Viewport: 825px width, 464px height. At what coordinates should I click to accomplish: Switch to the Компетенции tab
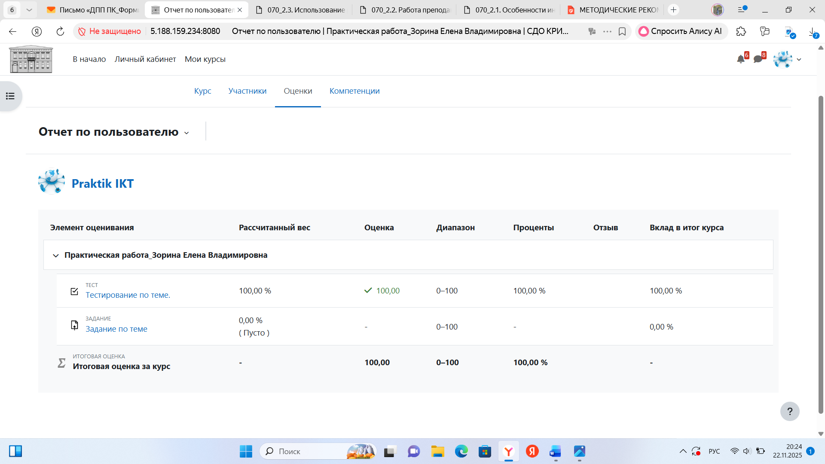(x=354, y=91)
